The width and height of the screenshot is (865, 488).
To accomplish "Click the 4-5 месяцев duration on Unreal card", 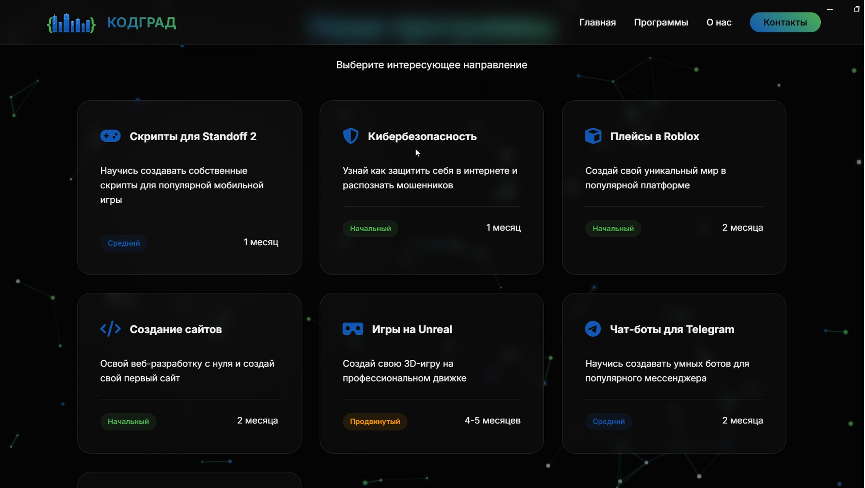I will 493,421.
